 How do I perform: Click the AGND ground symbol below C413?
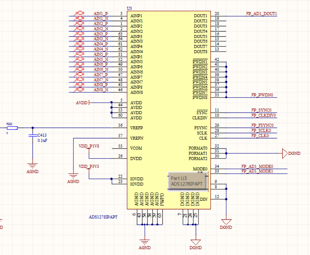pyautogui.click(x=33, y=165)
